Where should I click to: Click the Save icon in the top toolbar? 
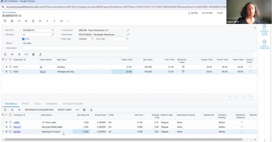[x=12, y=21]
